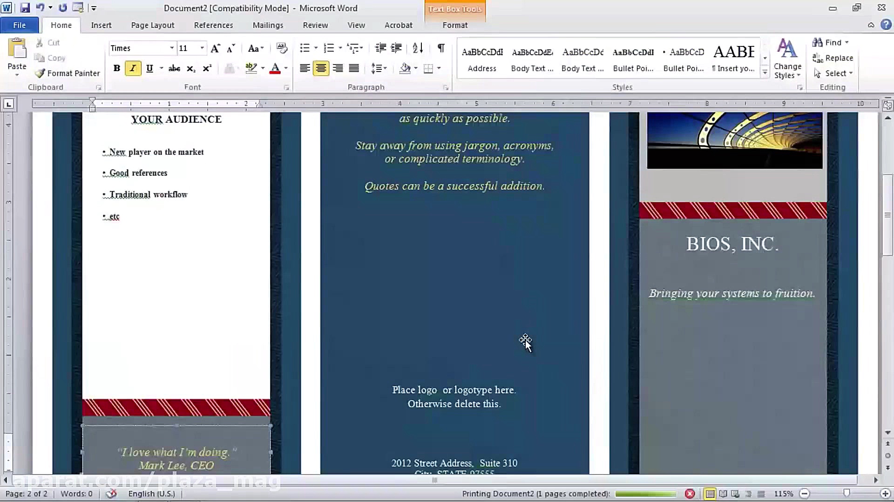
Task: Apply strikethrough formatting
Action: click(174, 69)
